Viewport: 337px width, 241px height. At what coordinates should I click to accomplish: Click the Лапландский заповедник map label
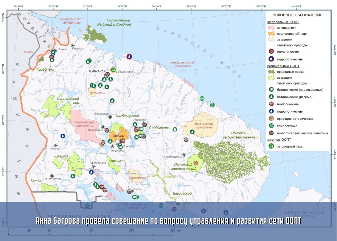click(84, 124)
